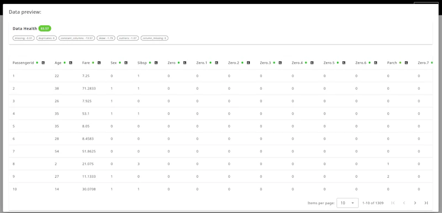Open the square icon beside Zero.1 column

pos(217,63)
